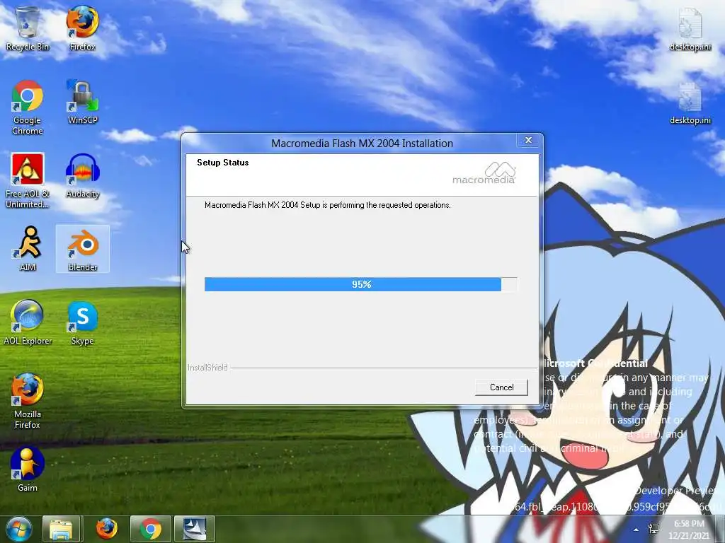Select the AOL Explorer desktop icon
Viewport: 725px width, 543px height.
(x=28, y=322)
